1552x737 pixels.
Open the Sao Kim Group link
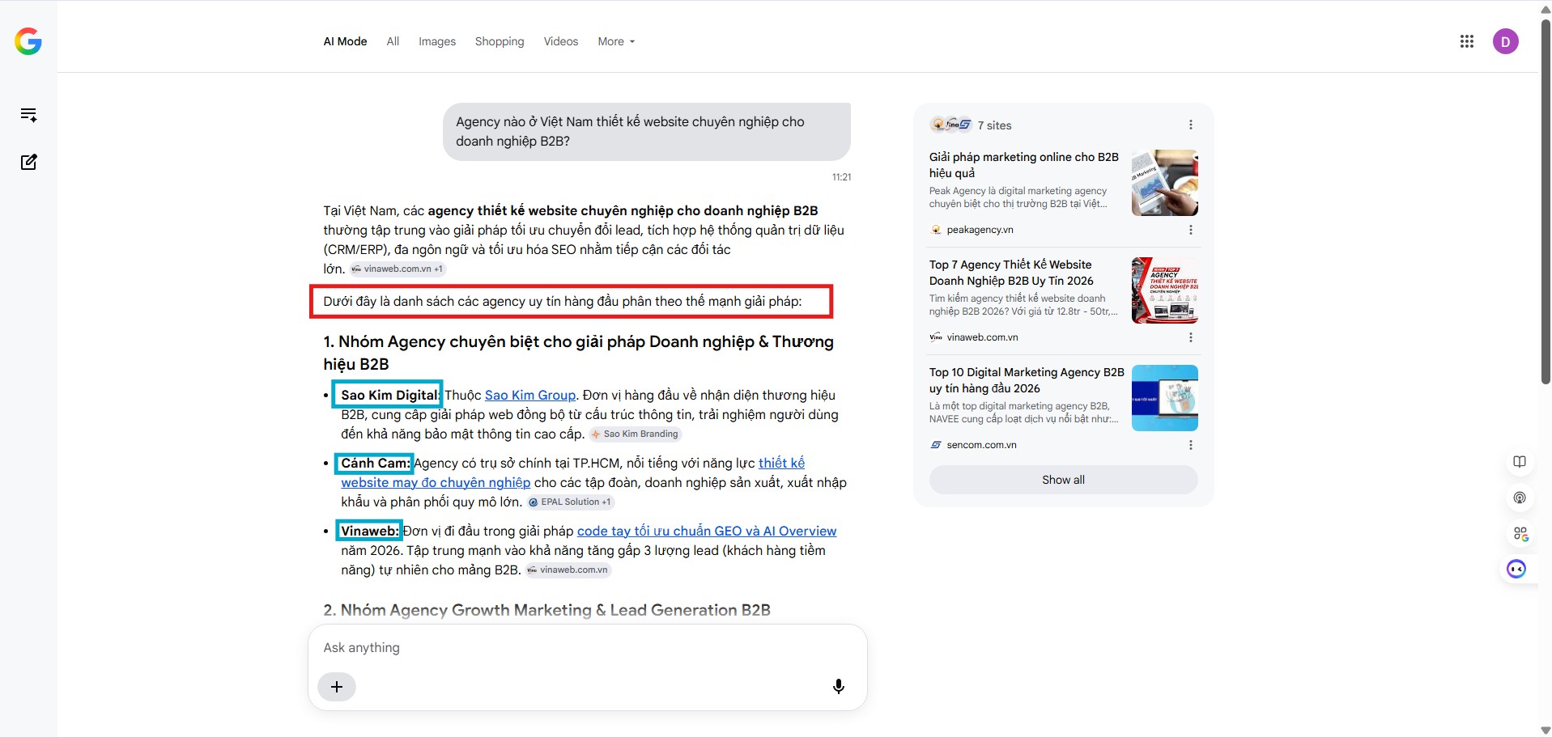tap(530, 395)
